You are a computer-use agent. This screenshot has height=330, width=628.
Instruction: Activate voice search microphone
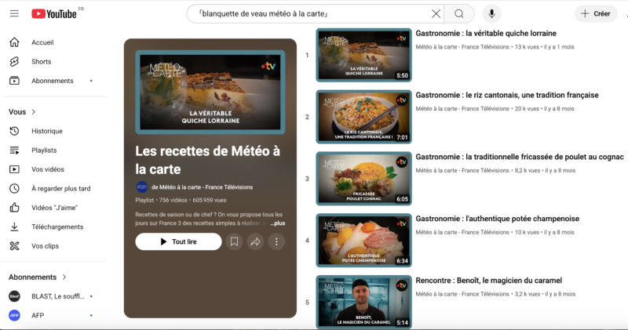[x=491, y=14]
